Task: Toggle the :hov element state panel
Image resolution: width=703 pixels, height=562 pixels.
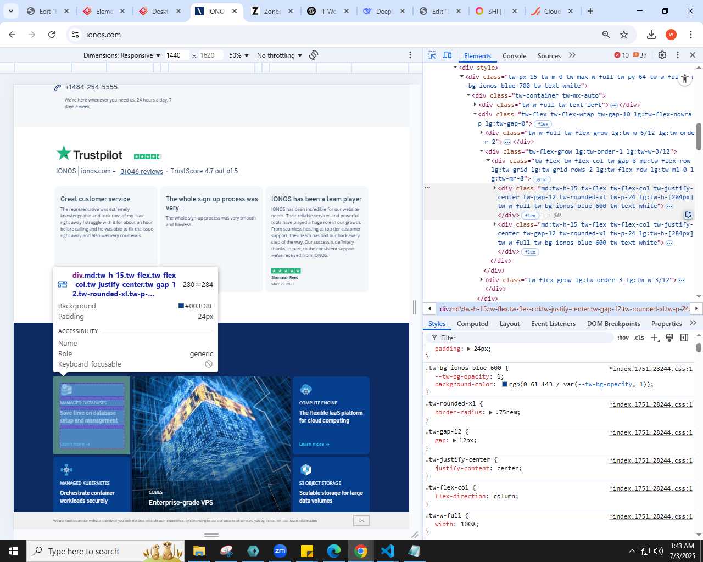Action: (623, 338)
